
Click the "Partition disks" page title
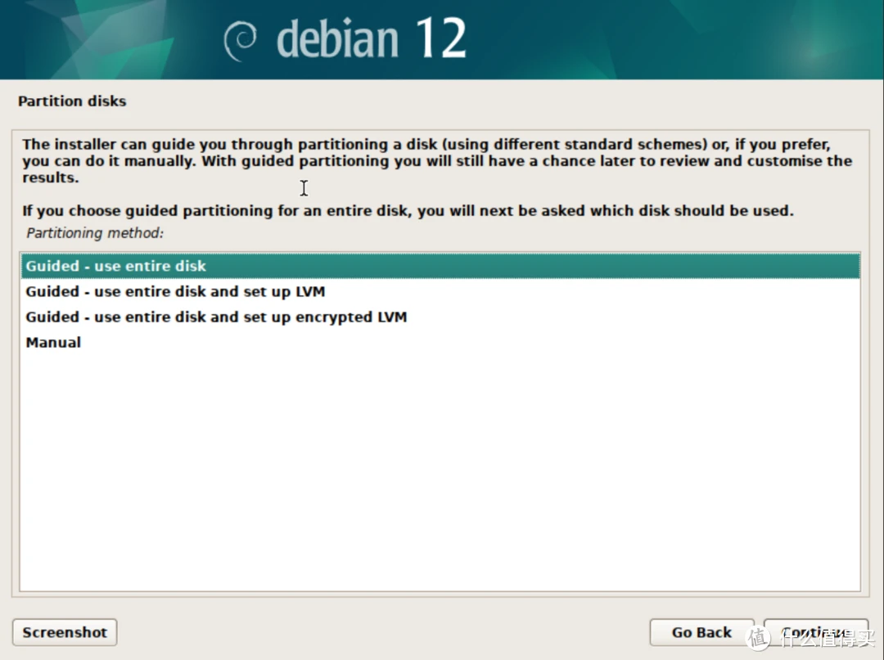click(x=72, y=101)
